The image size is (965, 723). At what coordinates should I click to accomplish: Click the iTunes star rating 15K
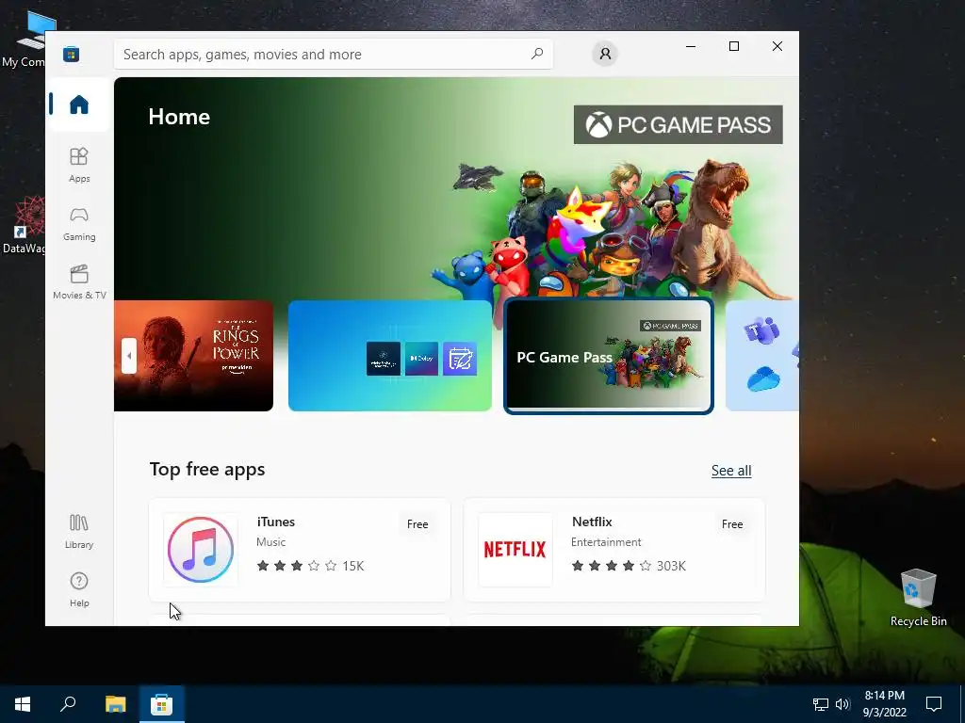[x=310, y=566]
